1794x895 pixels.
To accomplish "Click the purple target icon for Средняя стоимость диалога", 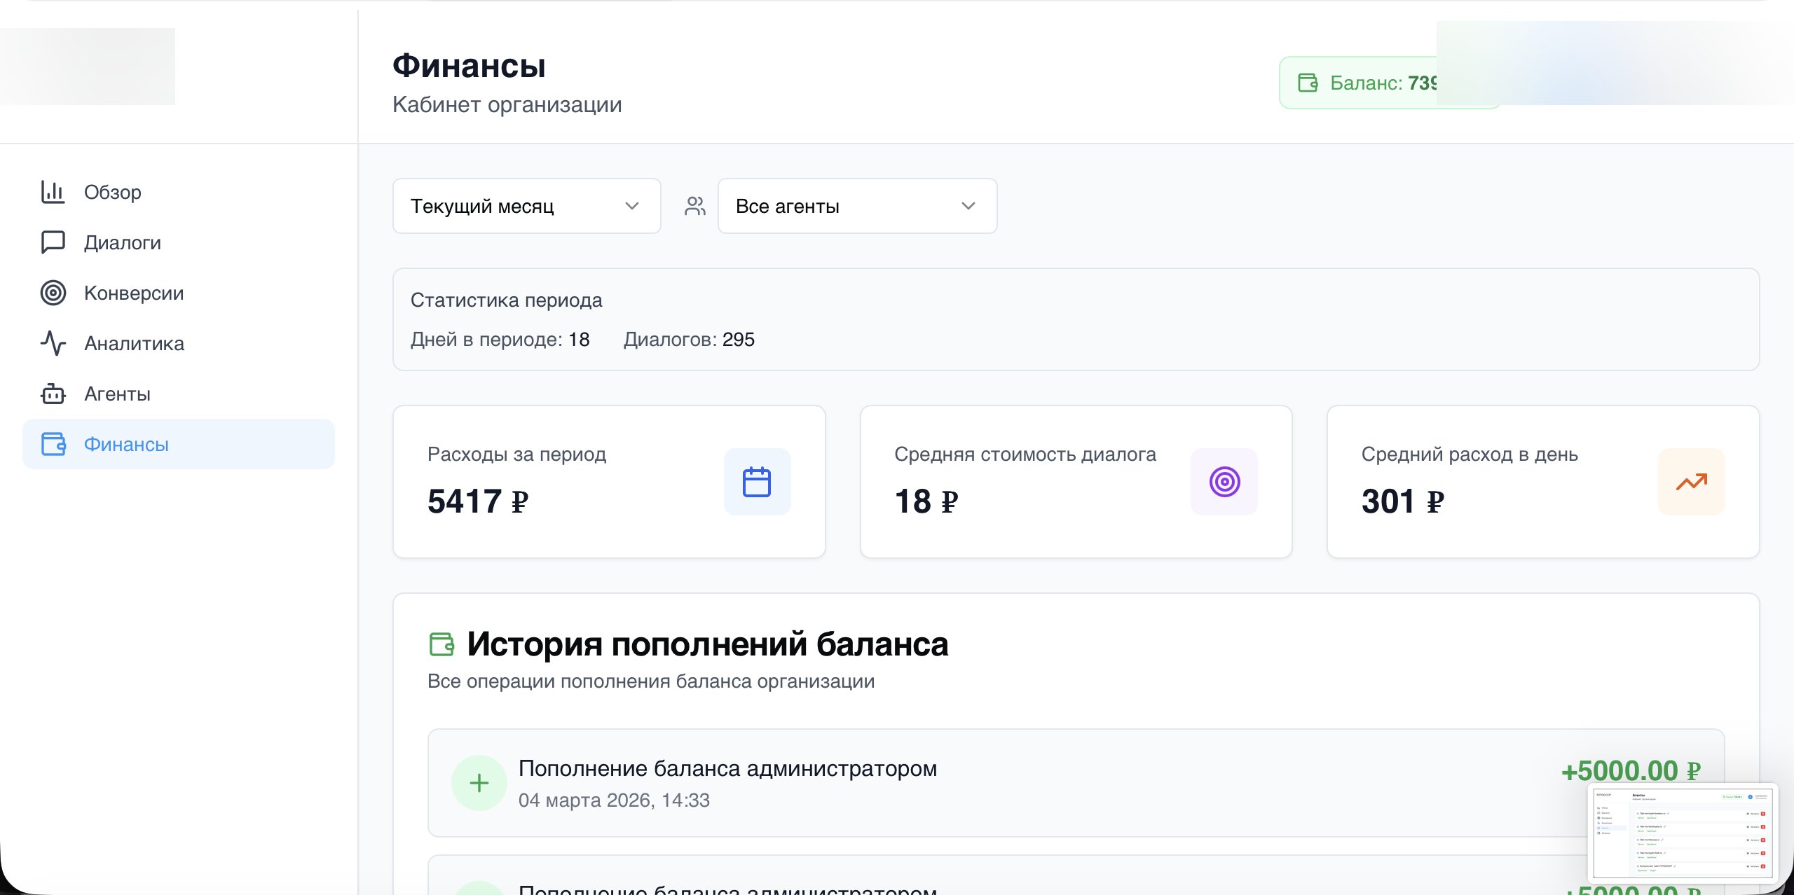I will point(1224,481).
